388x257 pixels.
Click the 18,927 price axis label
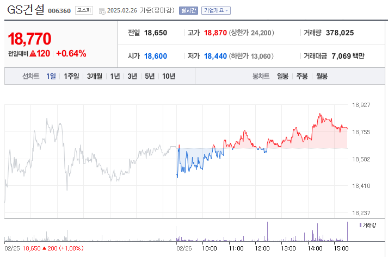point(361,105)
